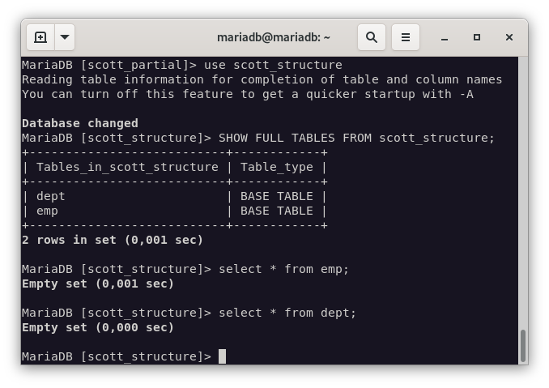Click the cursor at the last prompt
Viewport: 549px width, 388px height.
(x=222, y=356)
